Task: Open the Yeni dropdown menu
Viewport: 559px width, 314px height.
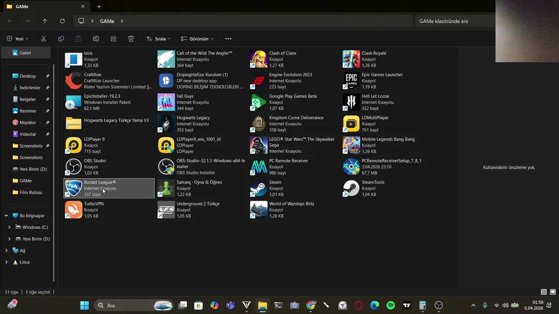Action: pos(17,39)
